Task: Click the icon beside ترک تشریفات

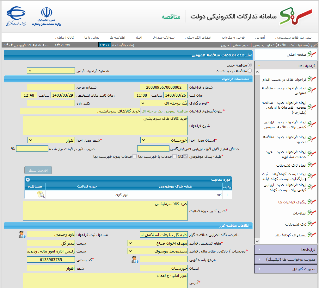Action: pos(312,224)
